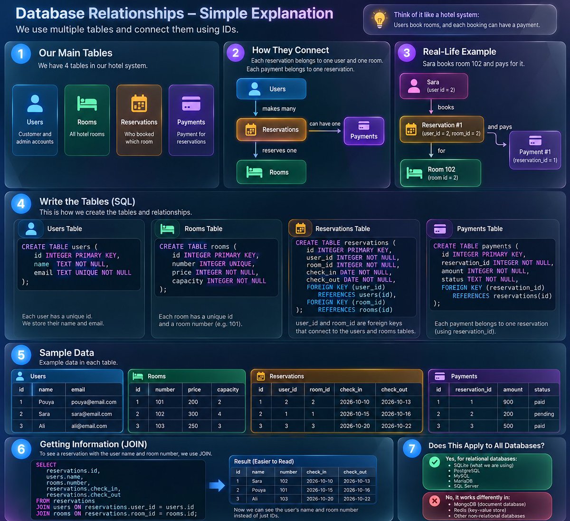This screenshot has height=521, width=570.
Task: Click the 'ali@email.com' cell in the Users table
Action: pyautogui.click(x=89, y=426)
